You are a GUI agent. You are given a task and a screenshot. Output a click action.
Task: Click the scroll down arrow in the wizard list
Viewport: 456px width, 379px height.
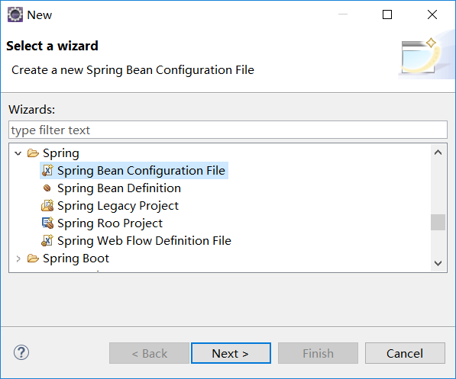coord(438,263)
